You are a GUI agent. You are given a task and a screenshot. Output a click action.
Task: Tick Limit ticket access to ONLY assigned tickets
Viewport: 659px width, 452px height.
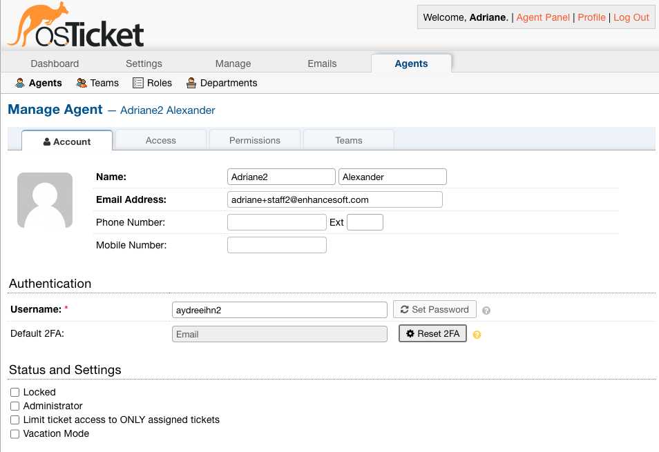click(x=15, y=420)
